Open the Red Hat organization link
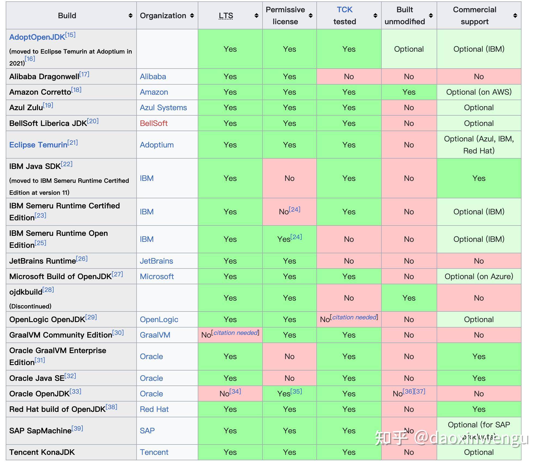543x463 pixels. (x=154, y=409)
